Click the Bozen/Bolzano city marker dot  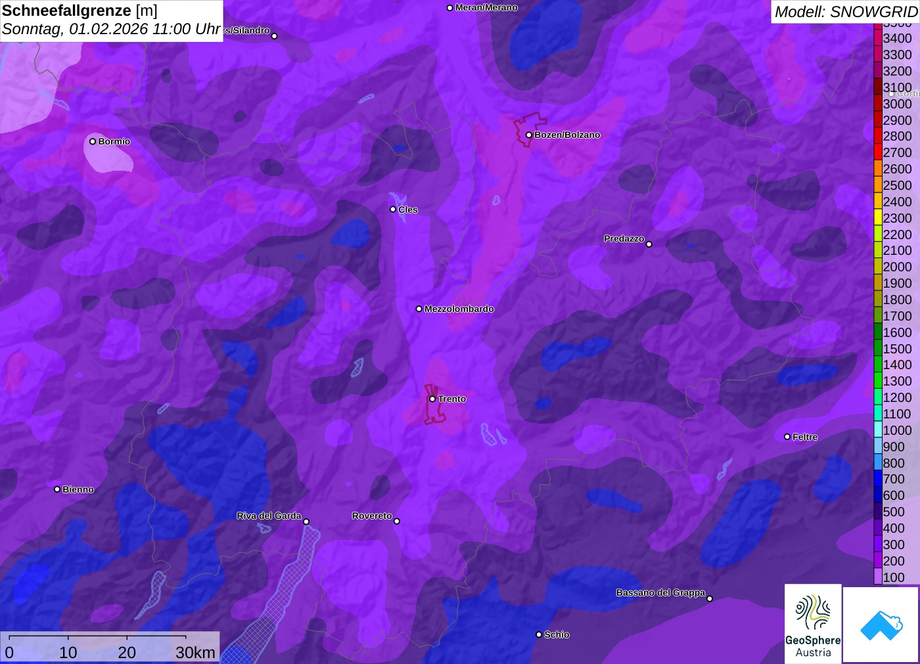pyautogui.click(x=528, y=135)
